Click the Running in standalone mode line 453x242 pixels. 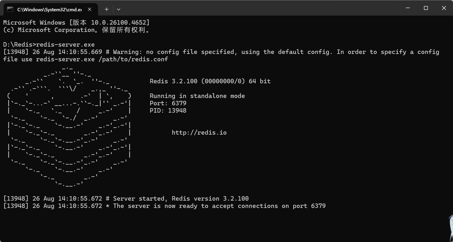tap(197, 96)
